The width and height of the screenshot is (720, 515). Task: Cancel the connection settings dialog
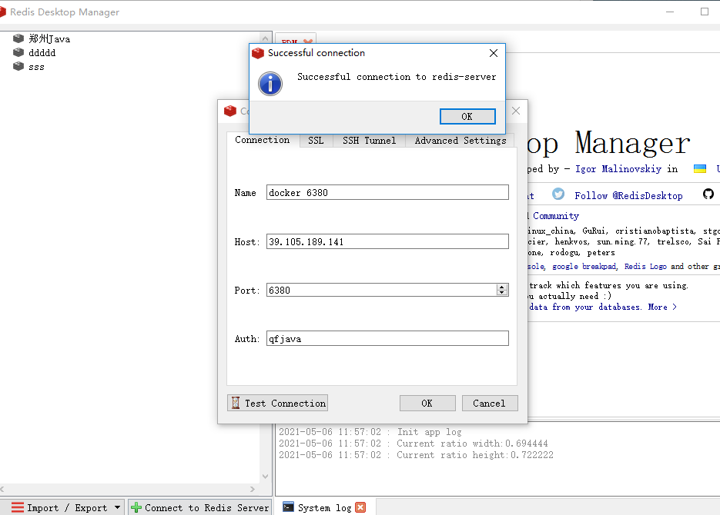(490, 404)
